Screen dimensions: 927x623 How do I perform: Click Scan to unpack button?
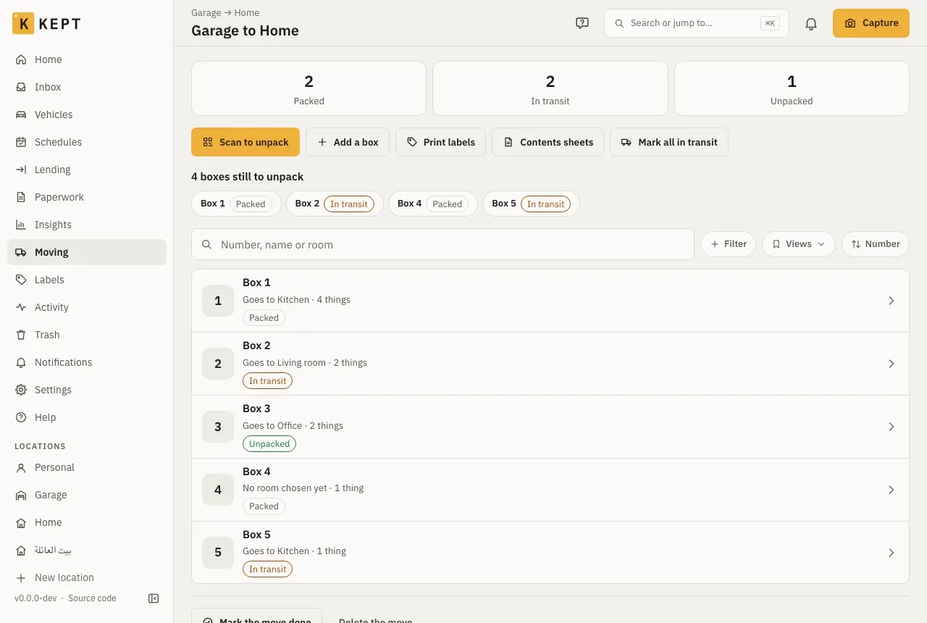click(246, 142)
